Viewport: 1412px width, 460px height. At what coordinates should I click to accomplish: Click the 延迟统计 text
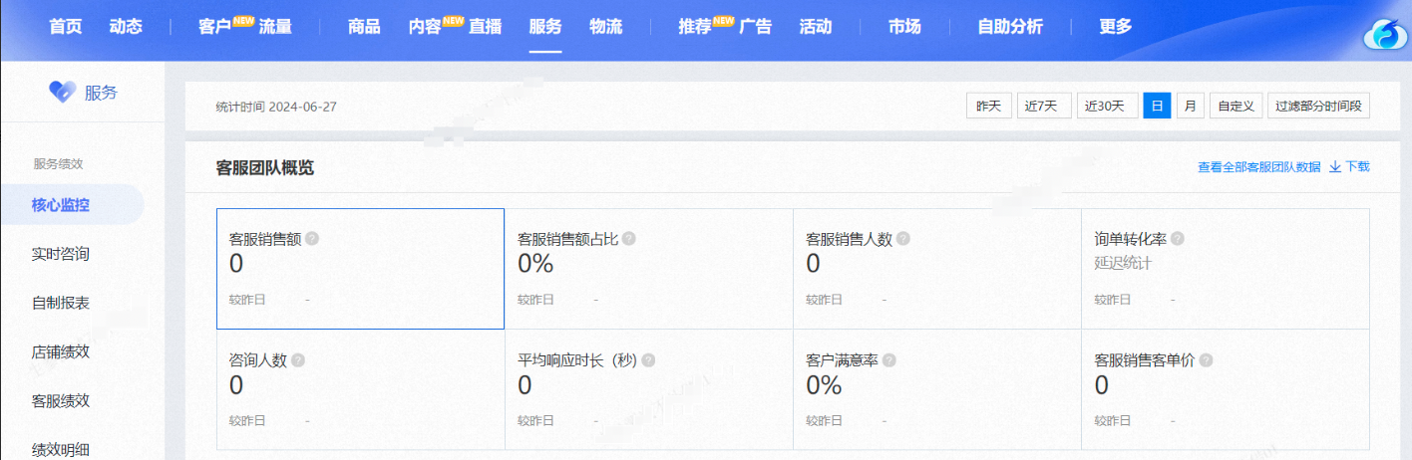tap(1123, 263)
